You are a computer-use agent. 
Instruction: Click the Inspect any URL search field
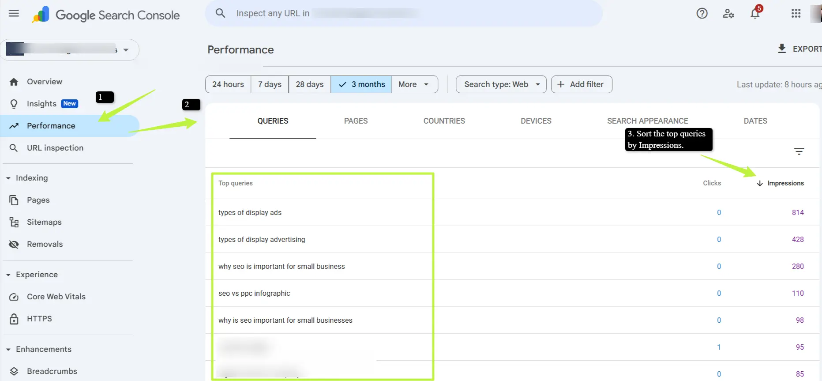[x=327, y=14]
